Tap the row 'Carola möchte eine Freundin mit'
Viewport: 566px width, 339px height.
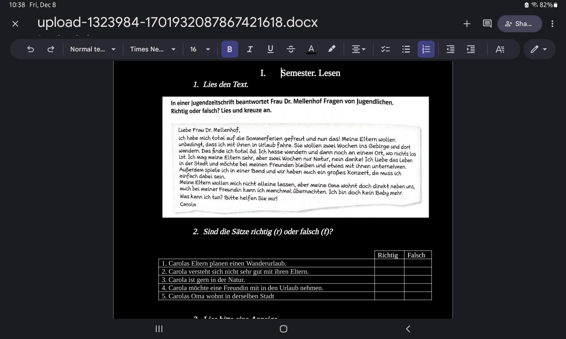[267, 288]
